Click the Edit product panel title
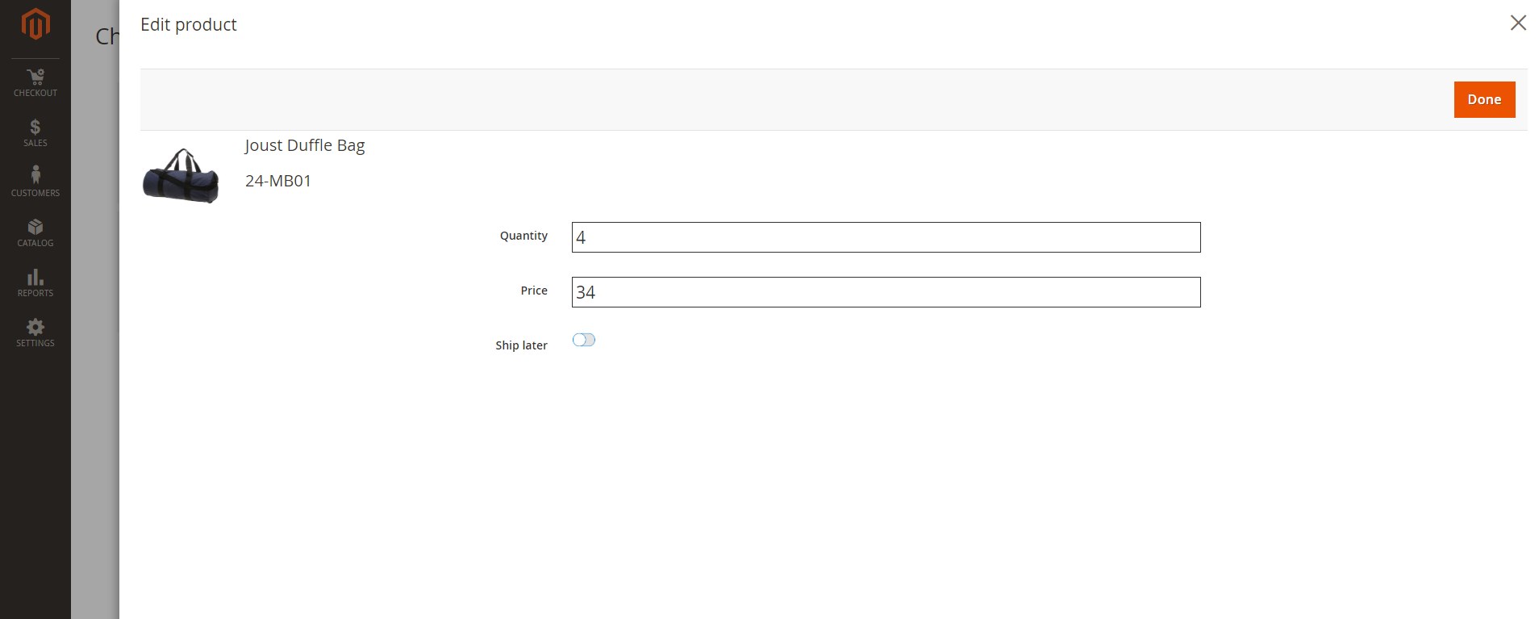Viewport: 1539px width, 619px height. coord(188,24)
